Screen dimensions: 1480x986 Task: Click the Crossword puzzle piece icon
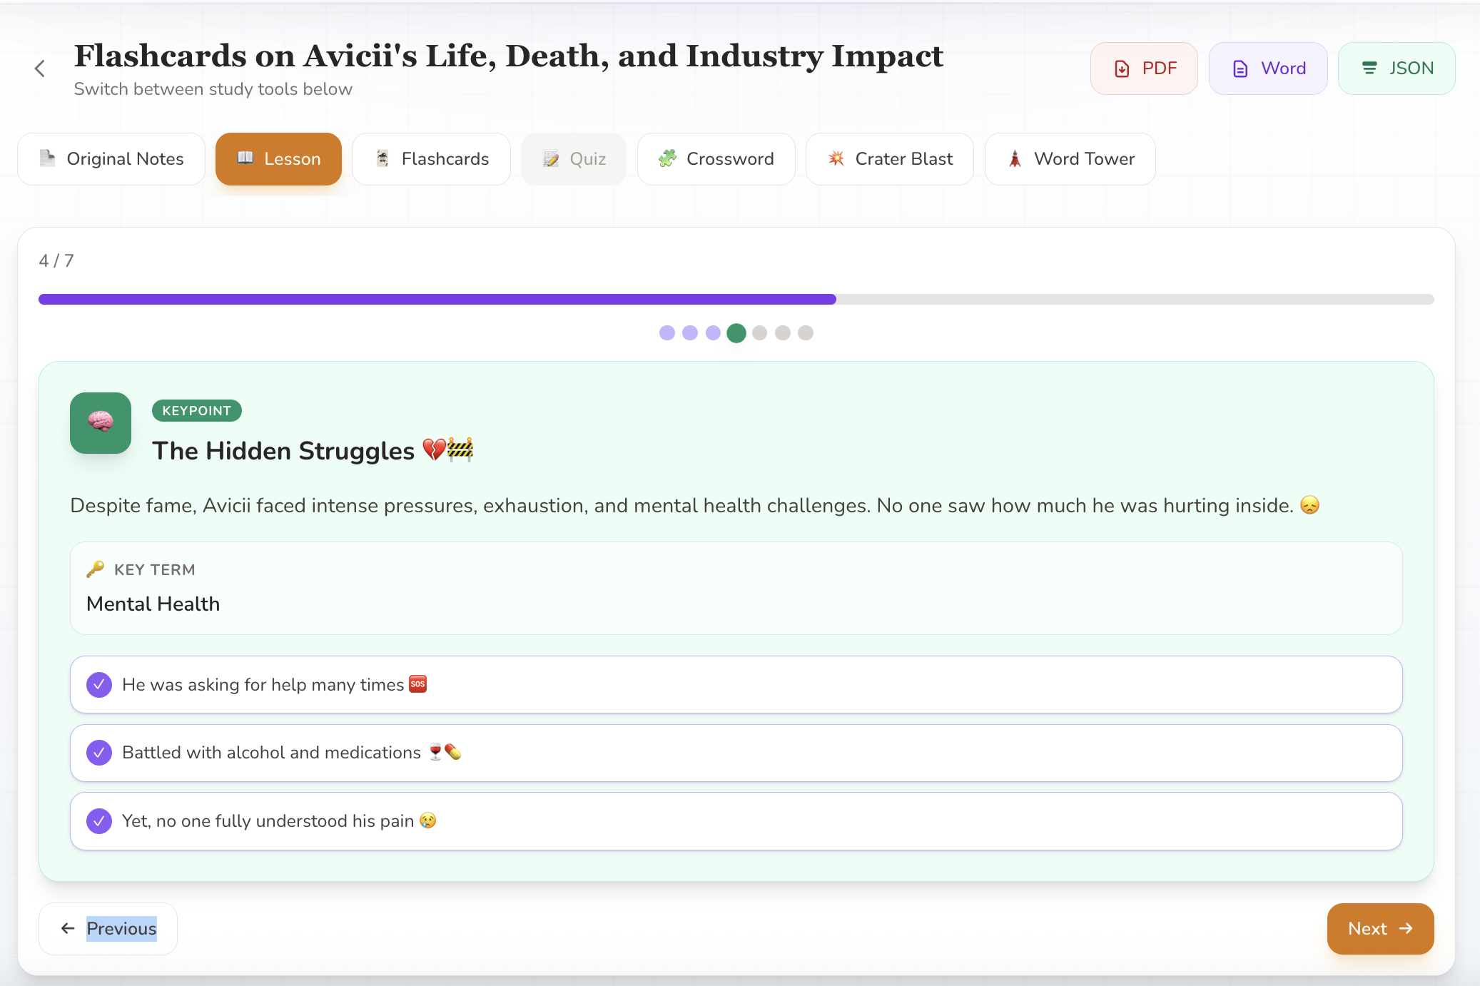point(667,158)
